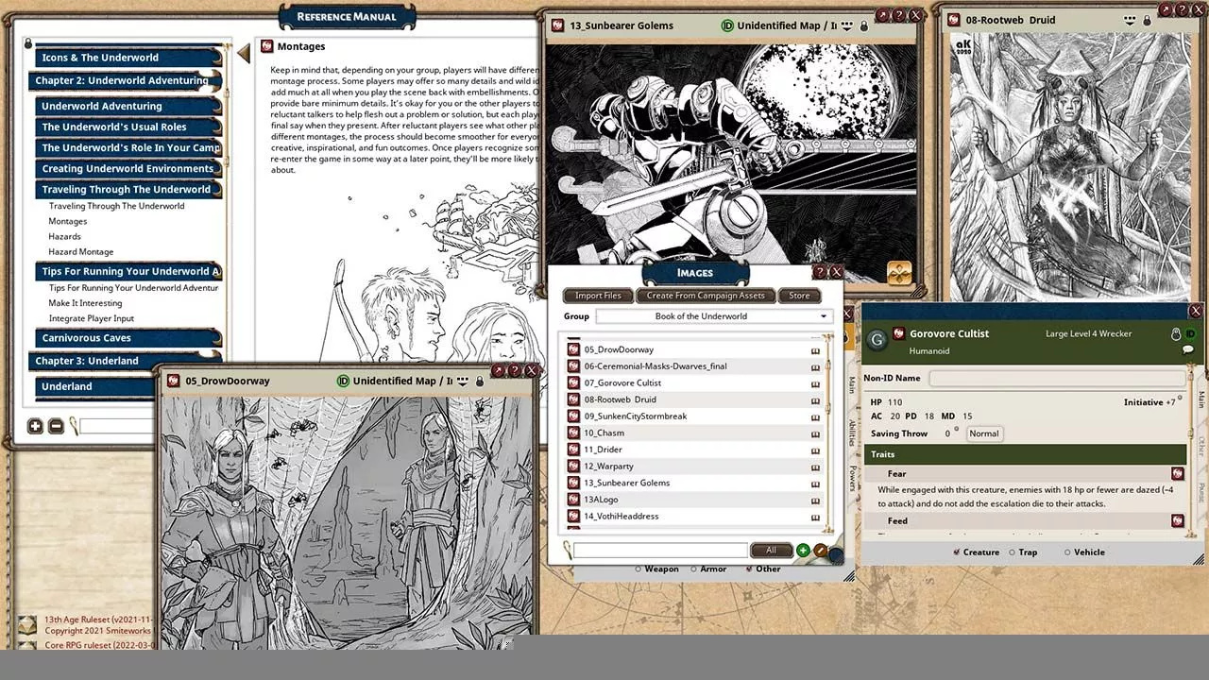Viewport: 1209px width, 680px height.
Task: Expand the Icons & The Underworld section
Action: point(128,58)
